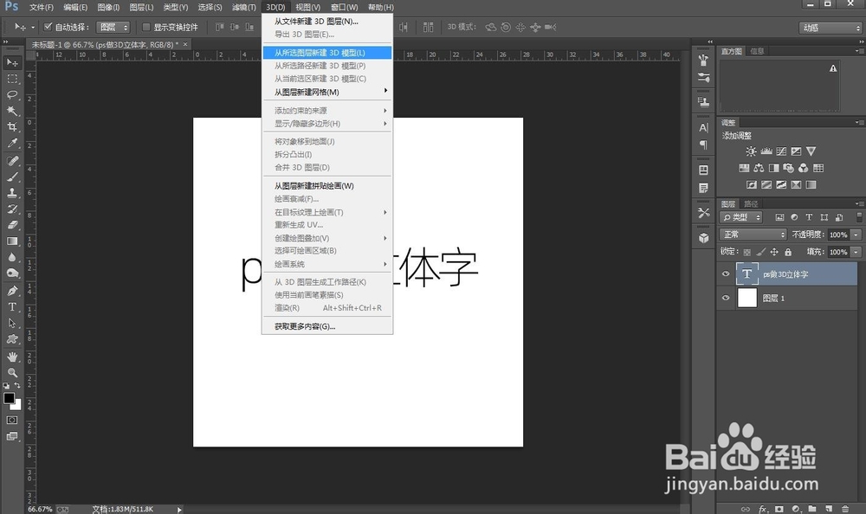
Task: Select the Move tool
Action: (11, 62)
